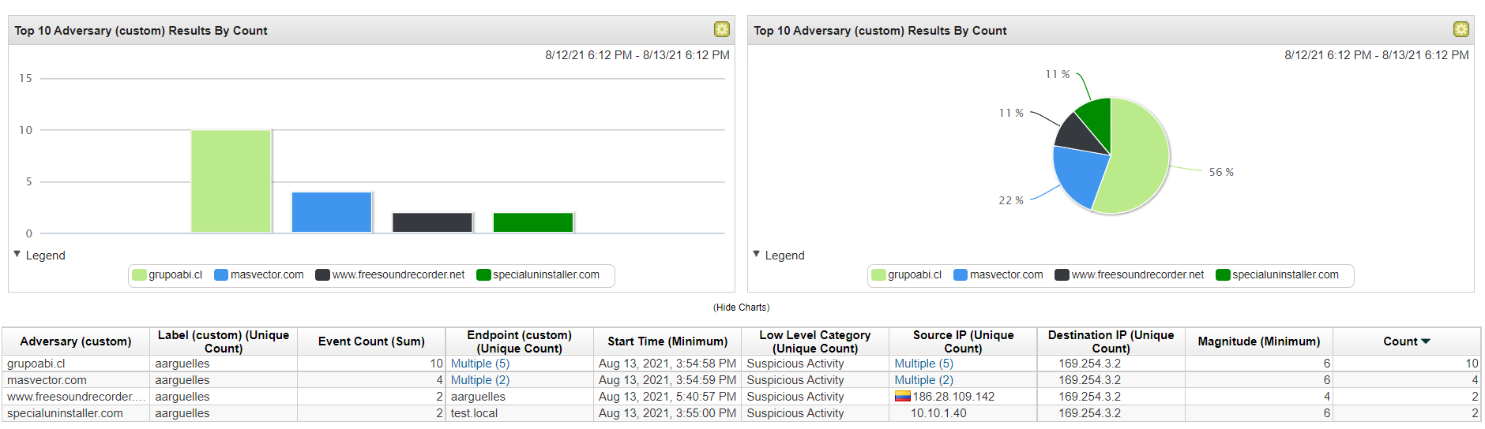Screen dimensions: 1485x429
Task: Select the 56% light green pie slice
Action: click(1137, 158)
